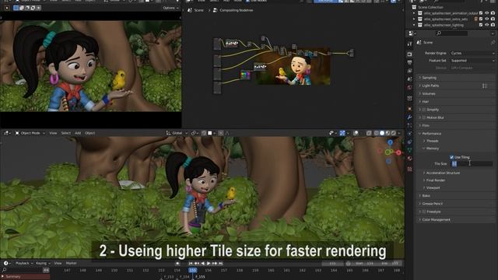The height and width of the screenshot is (280, 498).
Task: Open the Modifiers wrench tab icon
Action: [410, 117]
